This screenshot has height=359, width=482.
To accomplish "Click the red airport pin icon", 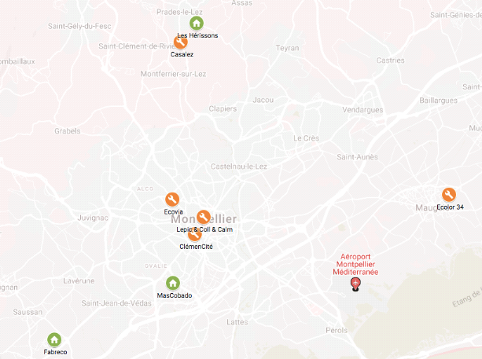I will (x=355, y=284).
